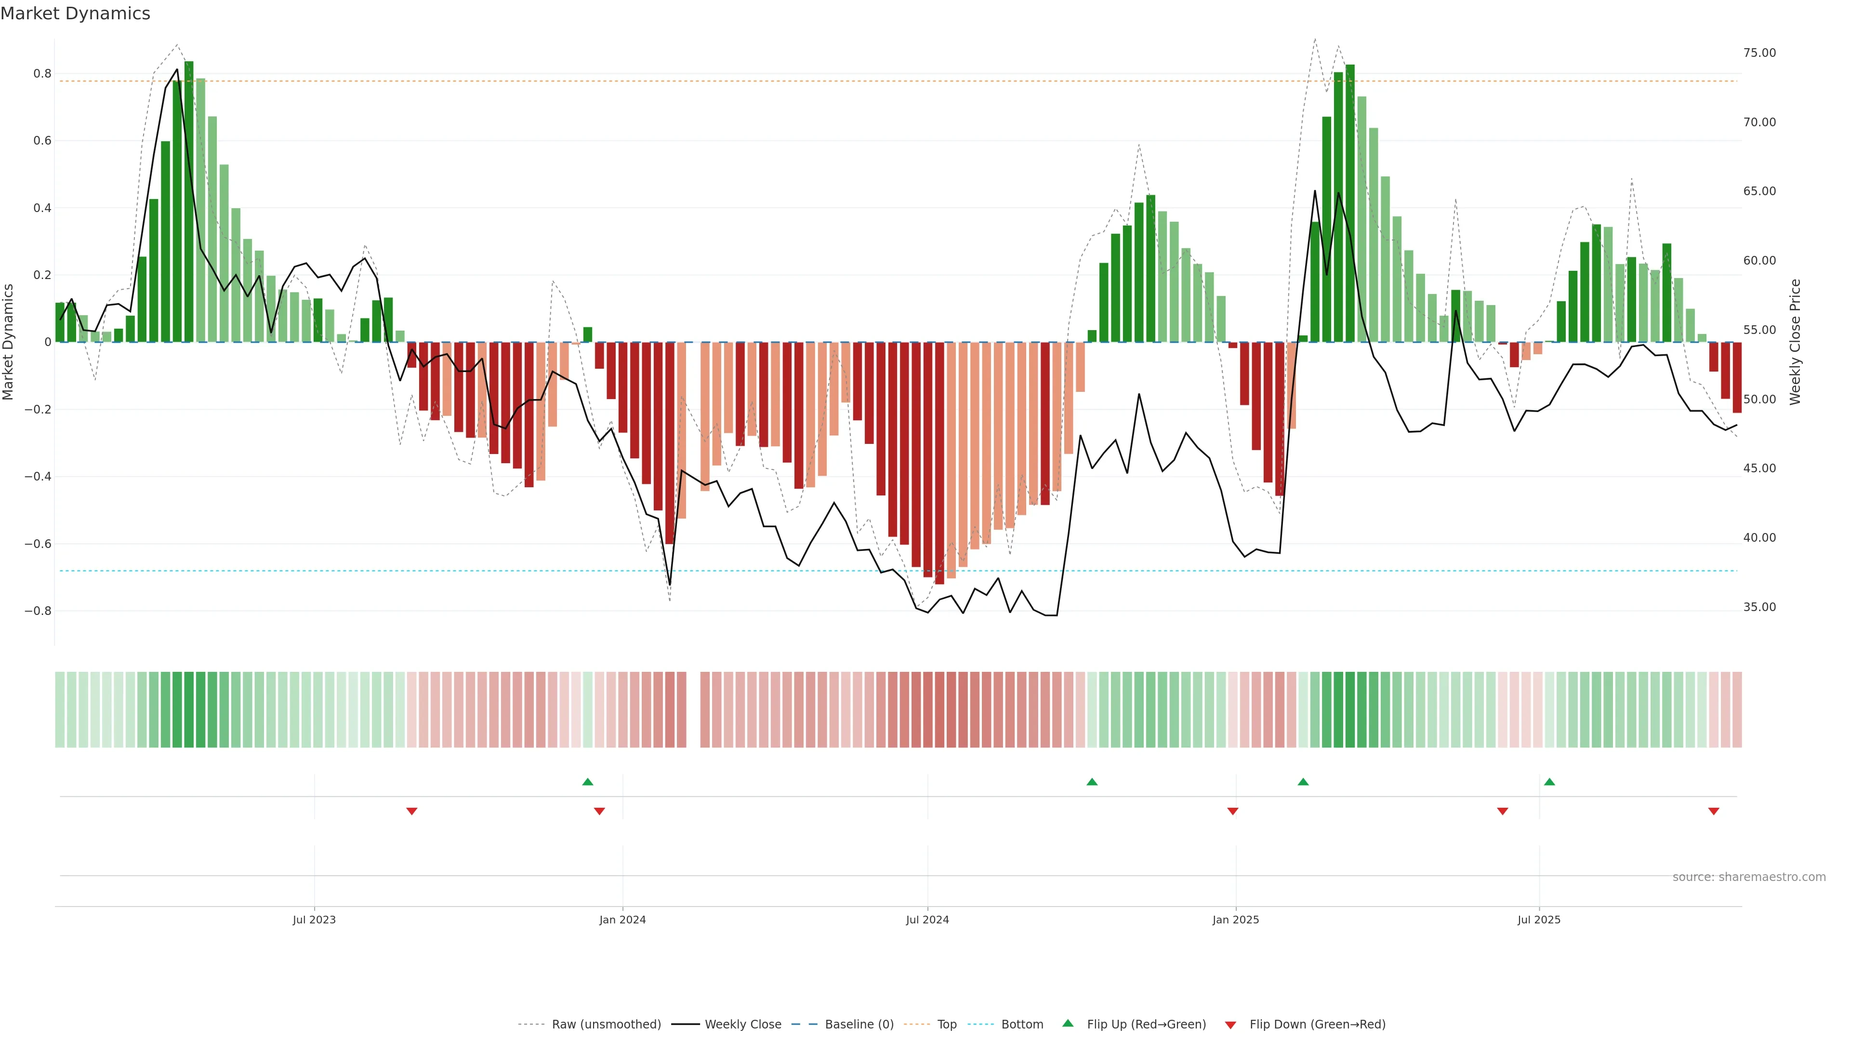Click the red flip-down marker at Jan 2025
The width and height of the screenshot is (1850, 1041).
pyautogui.click(x=1233, y=811)
